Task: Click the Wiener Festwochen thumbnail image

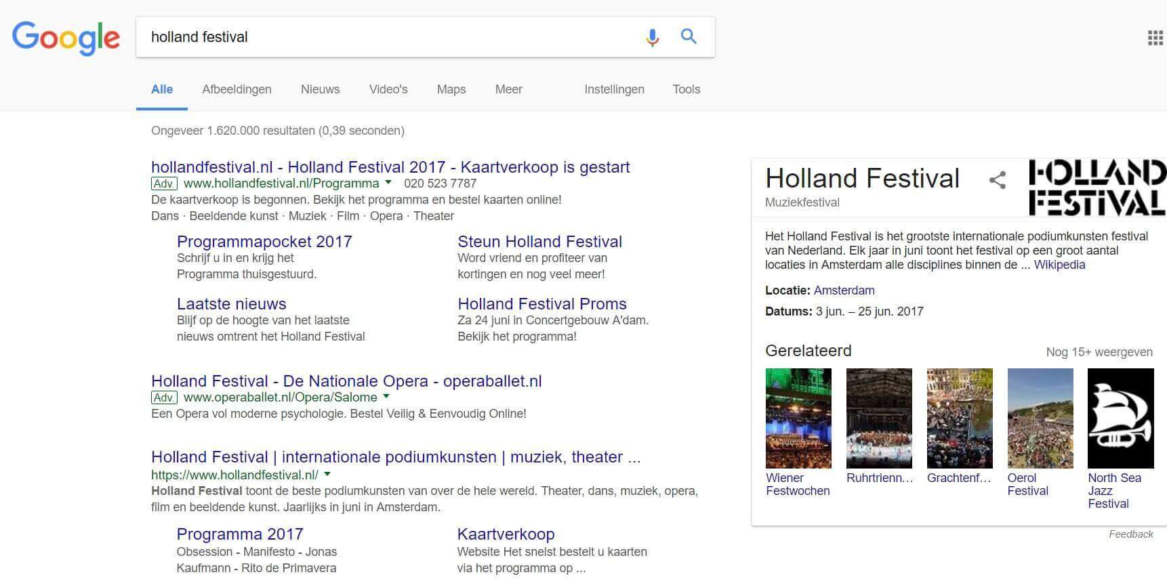Action: click(798, 418)
